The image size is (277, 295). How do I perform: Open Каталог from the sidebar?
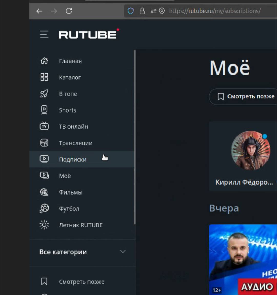[70, 77]
